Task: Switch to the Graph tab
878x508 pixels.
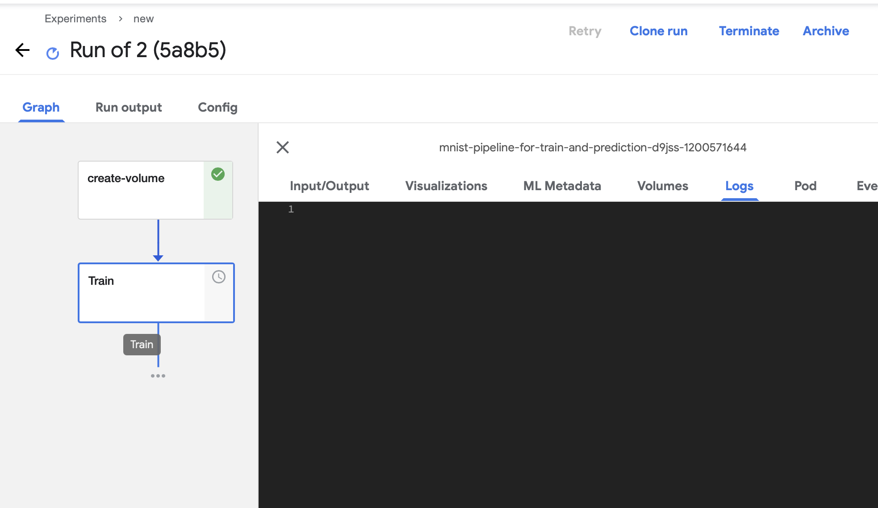Action: tap(41, 107)
